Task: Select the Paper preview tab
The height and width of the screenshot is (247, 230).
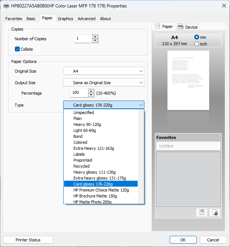Action: pyautogui.click(x=164, y=26)
